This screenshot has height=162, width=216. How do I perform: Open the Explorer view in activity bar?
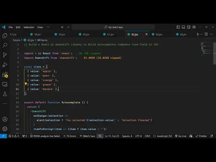5,35
